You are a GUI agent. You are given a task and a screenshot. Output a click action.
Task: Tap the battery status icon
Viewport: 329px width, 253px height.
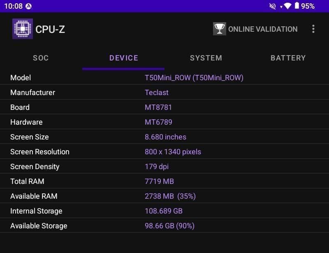[297, 6]
